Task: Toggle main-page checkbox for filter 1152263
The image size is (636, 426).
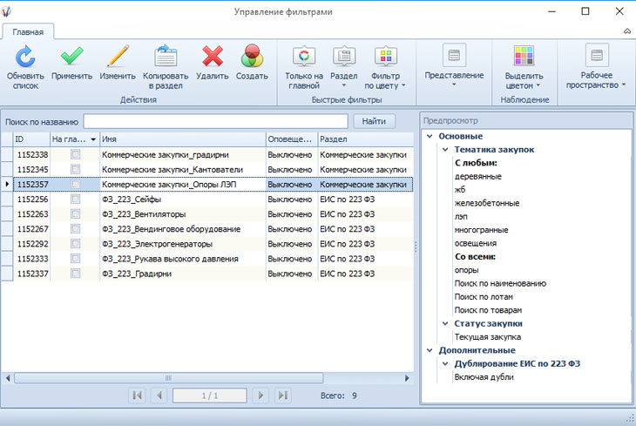Action: coord(76,213)
